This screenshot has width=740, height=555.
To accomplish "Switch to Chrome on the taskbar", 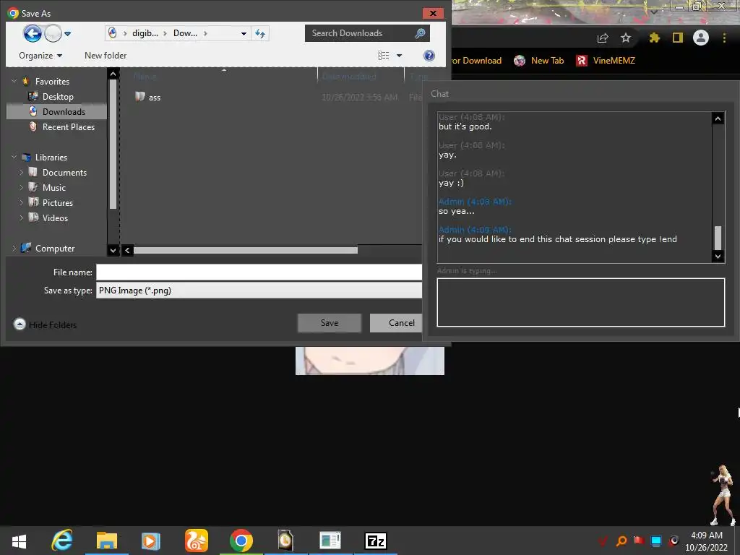I will (241, 541).
